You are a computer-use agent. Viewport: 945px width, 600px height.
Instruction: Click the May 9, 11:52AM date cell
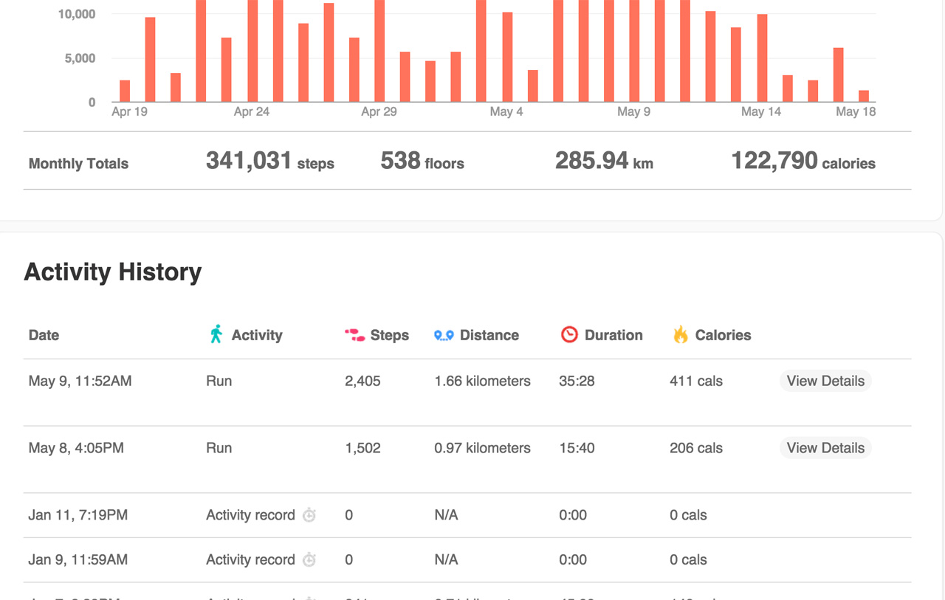click(80, 382)
